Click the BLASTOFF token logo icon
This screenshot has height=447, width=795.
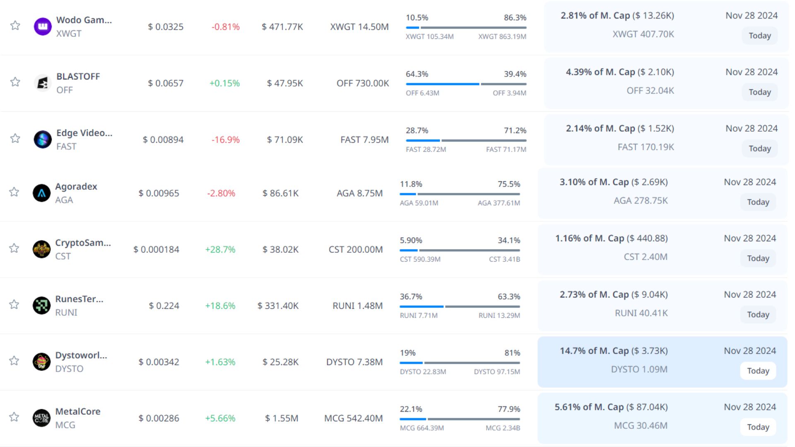(42, 83)
